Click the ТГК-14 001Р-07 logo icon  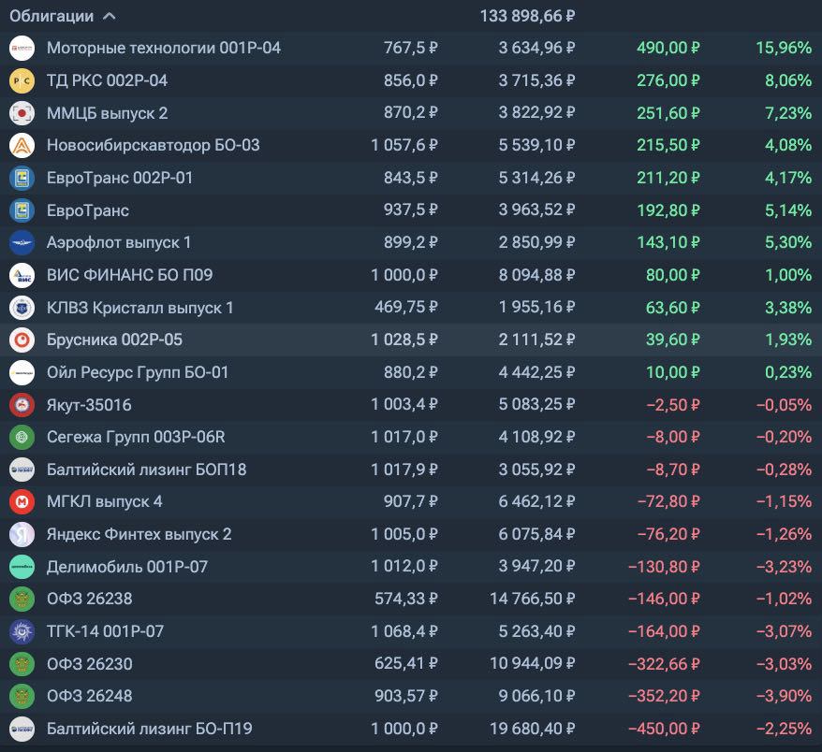click(22, 632)
